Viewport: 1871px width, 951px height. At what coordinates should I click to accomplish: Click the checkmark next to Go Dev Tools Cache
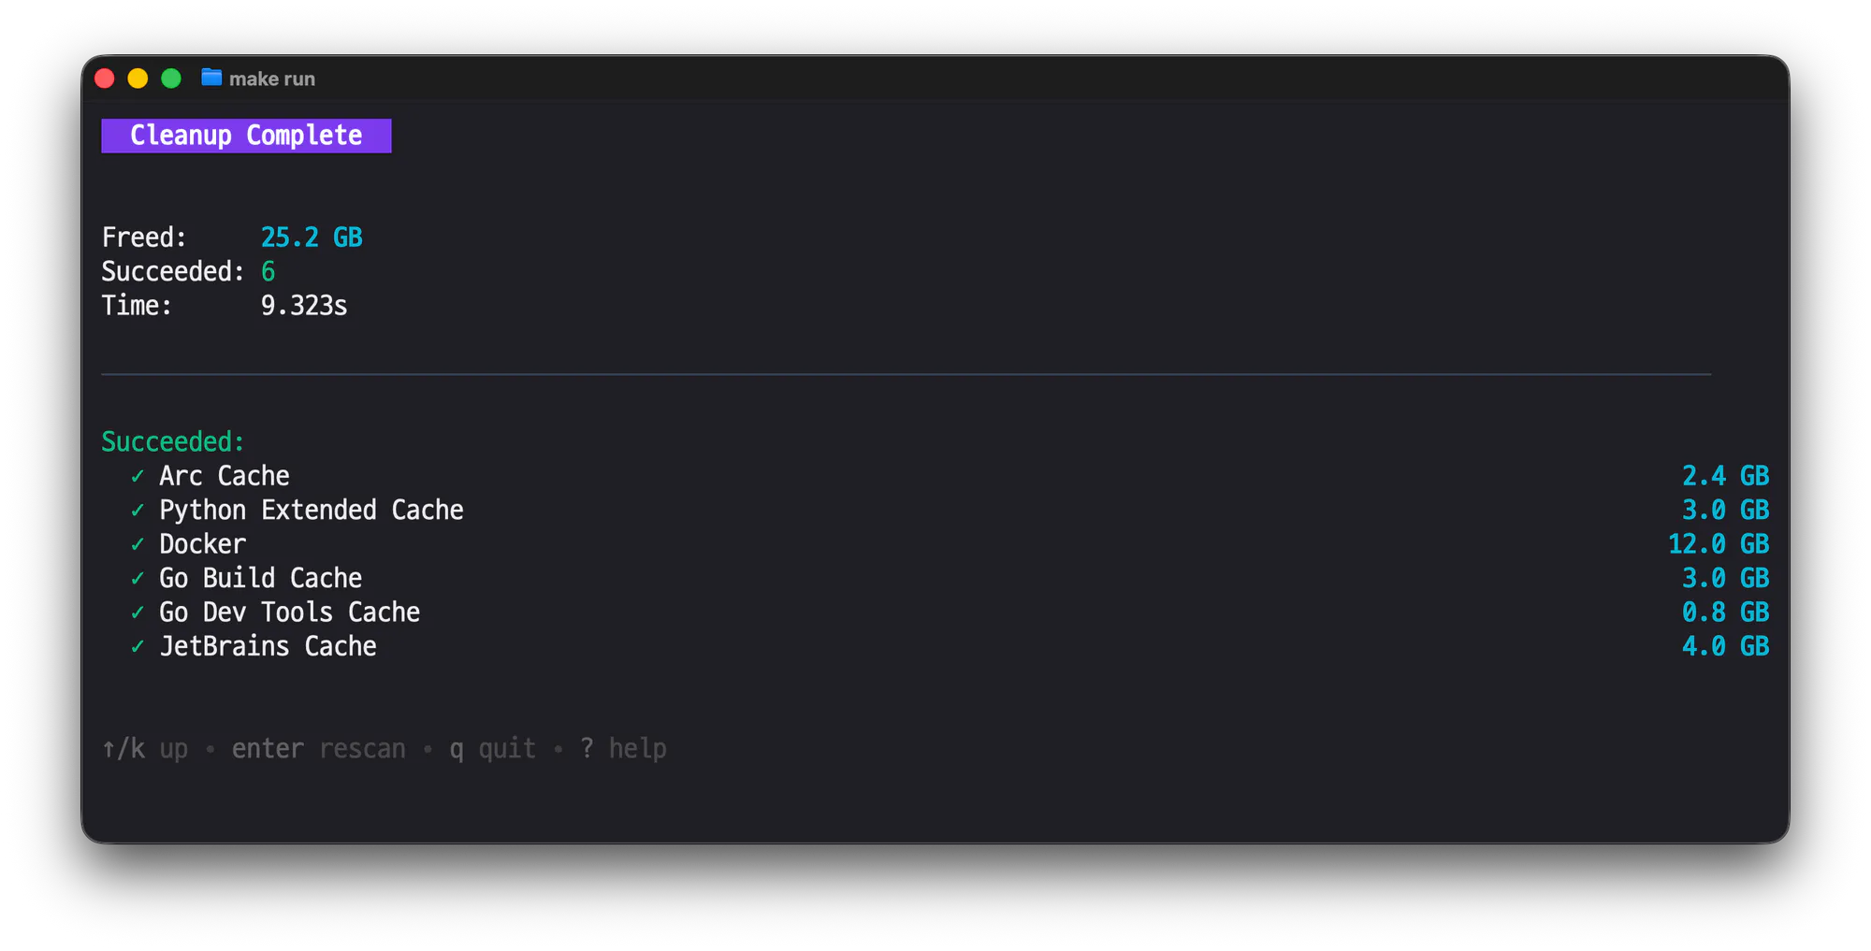[x=138, y=612]
